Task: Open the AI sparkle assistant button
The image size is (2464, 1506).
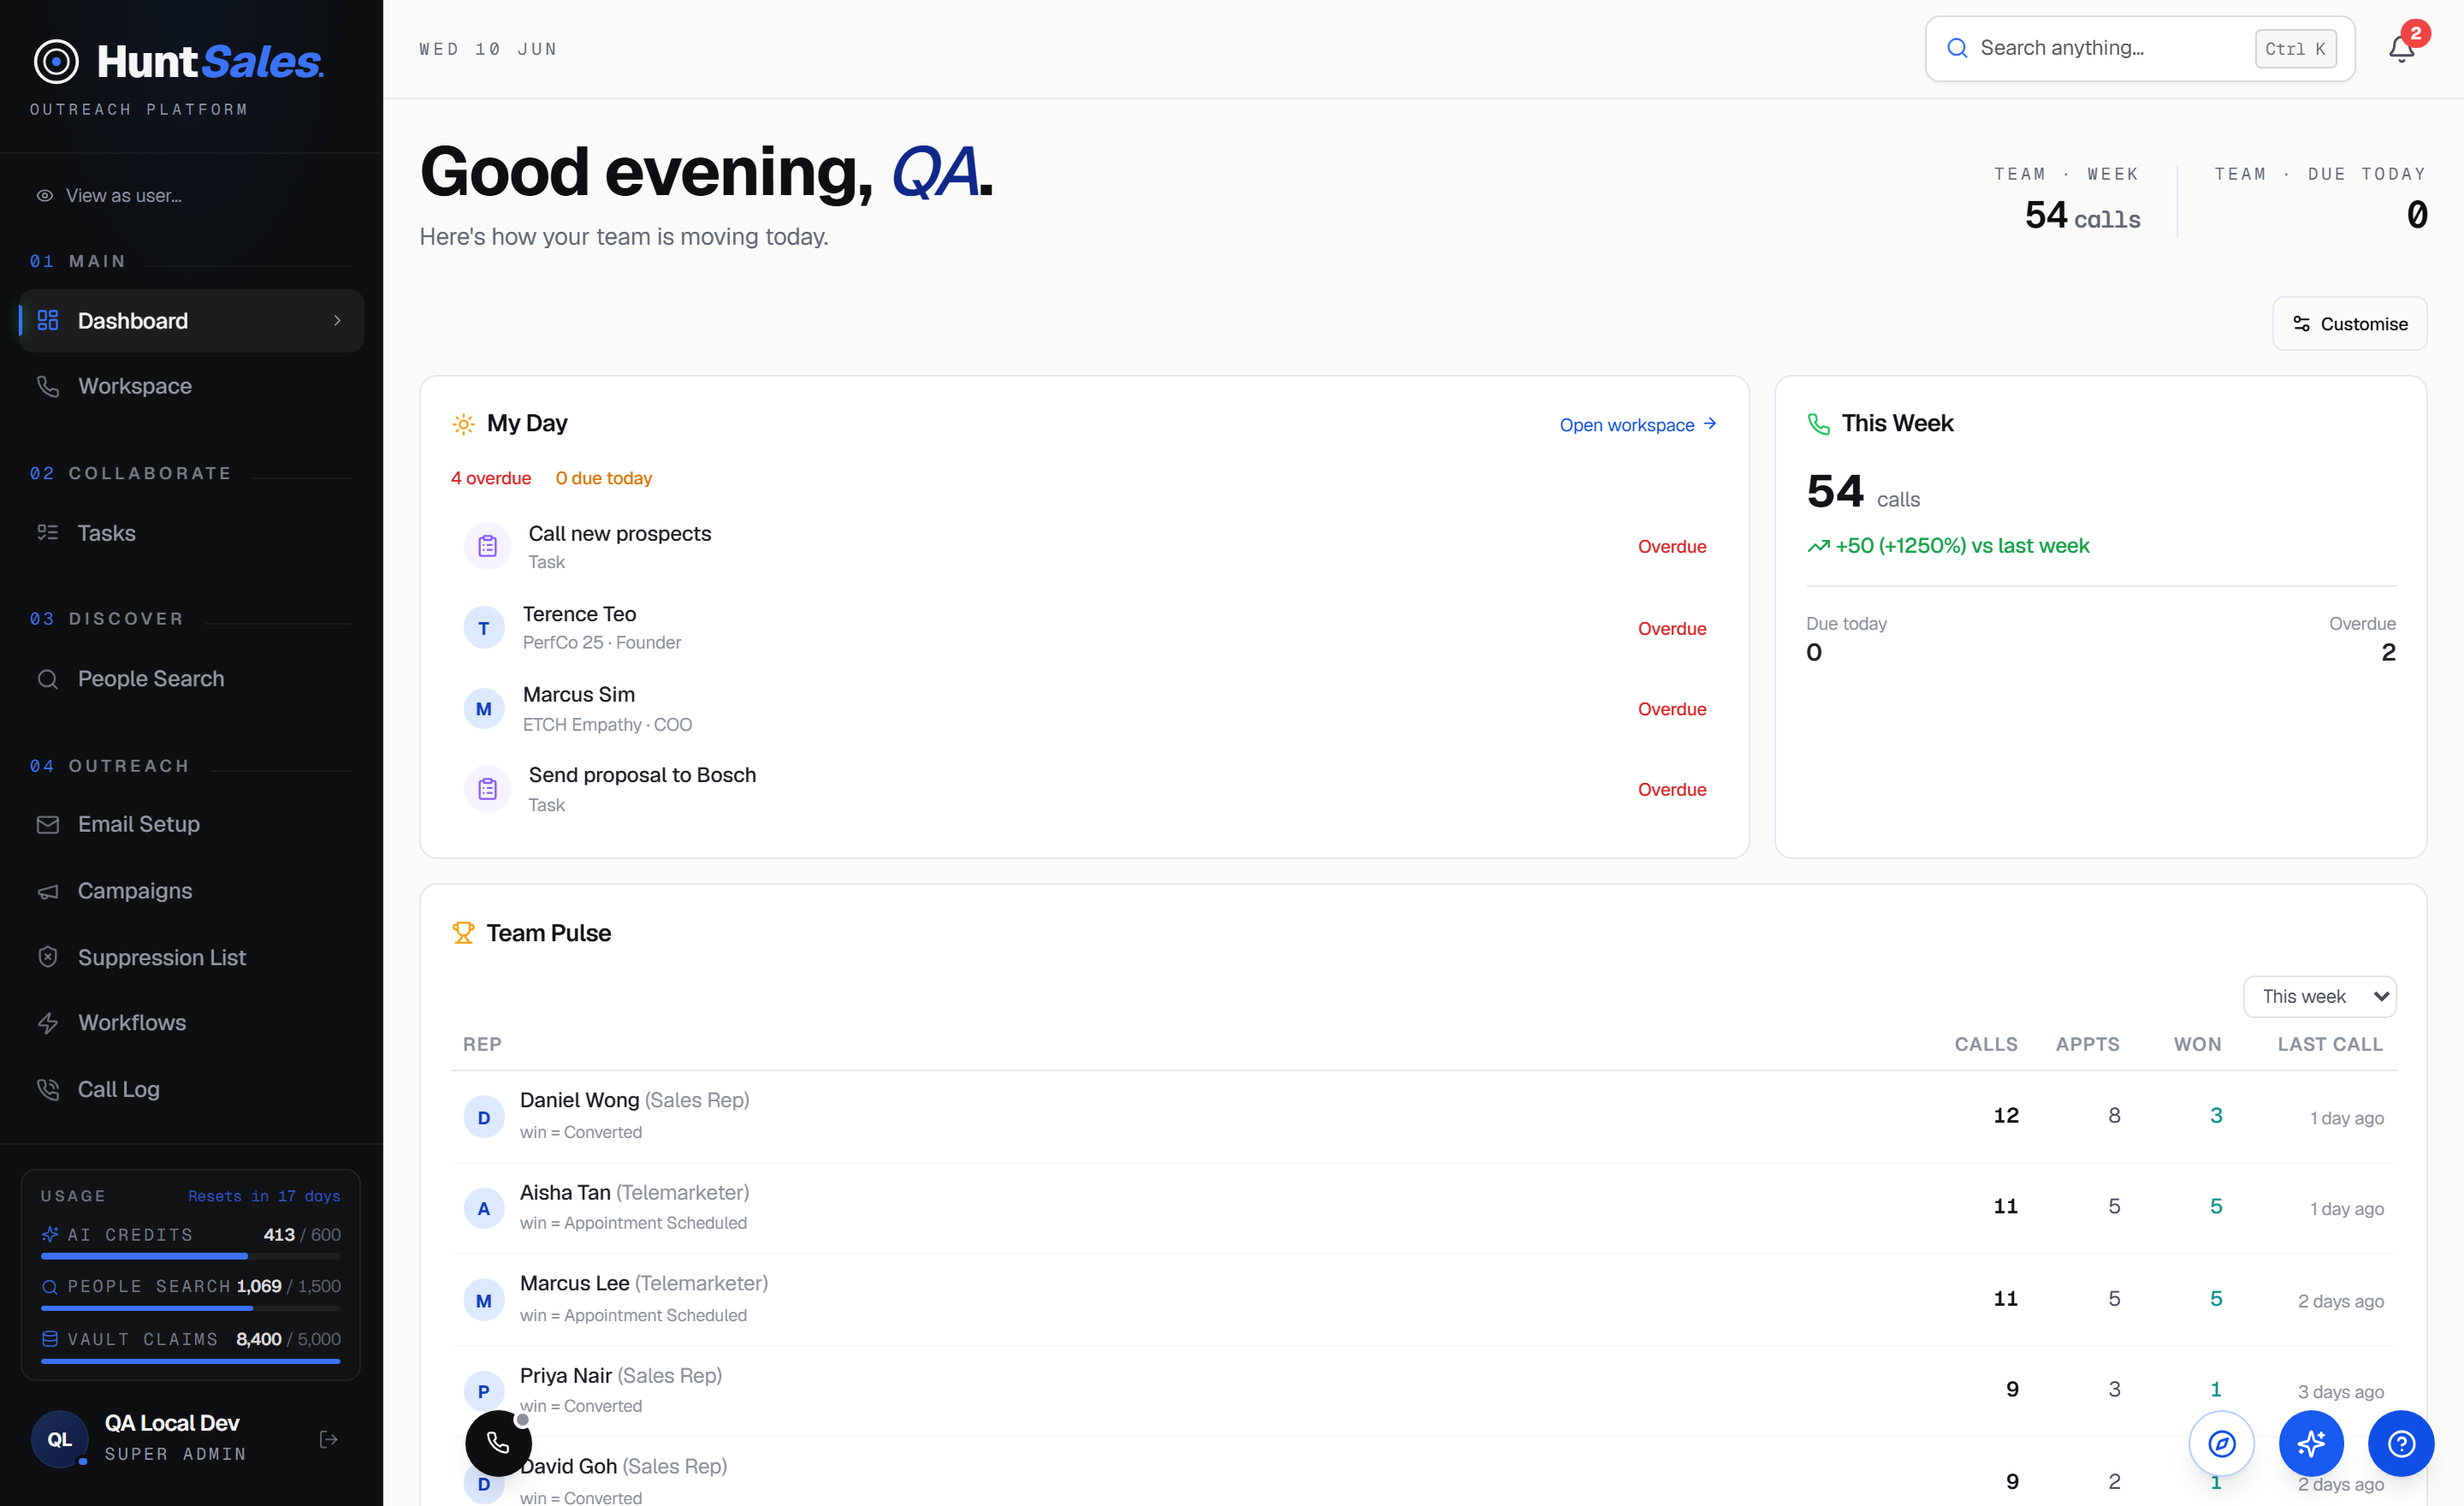Action: (2311, 1442)
